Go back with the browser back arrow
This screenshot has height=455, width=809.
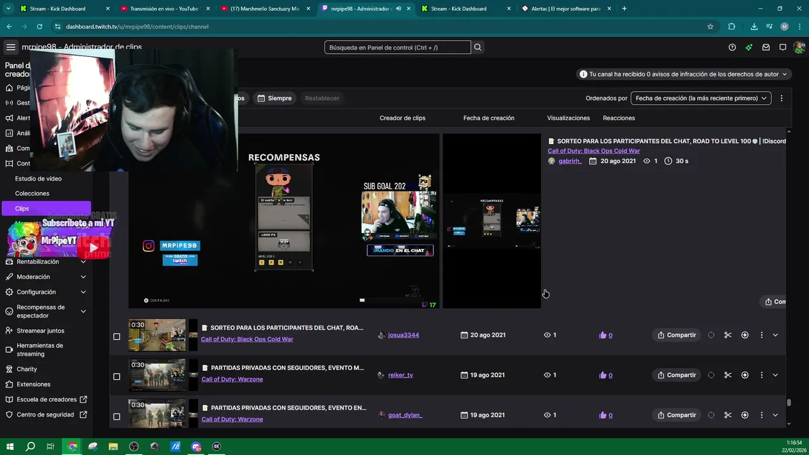[x=9, y=27]
